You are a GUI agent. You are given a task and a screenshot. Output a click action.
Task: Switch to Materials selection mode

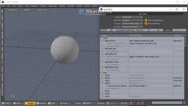click(x=41, y=103)
